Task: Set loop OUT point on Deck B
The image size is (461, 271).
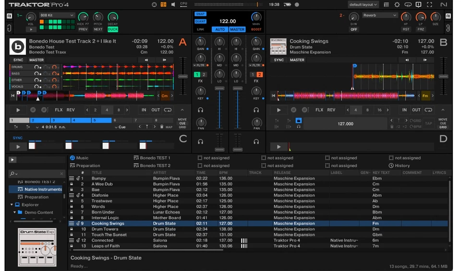Action: (x=416, y=110)
